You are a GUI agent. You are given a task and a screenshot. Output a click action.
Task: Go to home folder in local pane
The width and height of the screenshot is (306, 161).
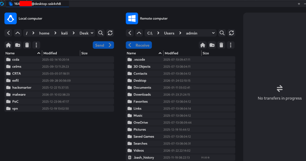[8, 45]
